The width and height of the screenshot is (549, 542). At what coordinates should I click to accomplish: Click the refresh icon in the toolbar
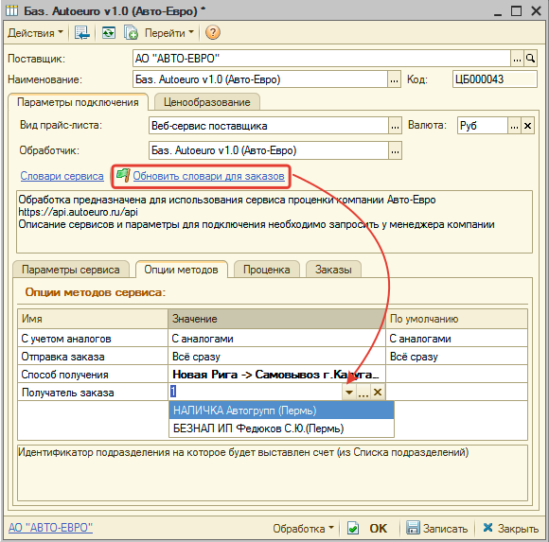[109, 33]
